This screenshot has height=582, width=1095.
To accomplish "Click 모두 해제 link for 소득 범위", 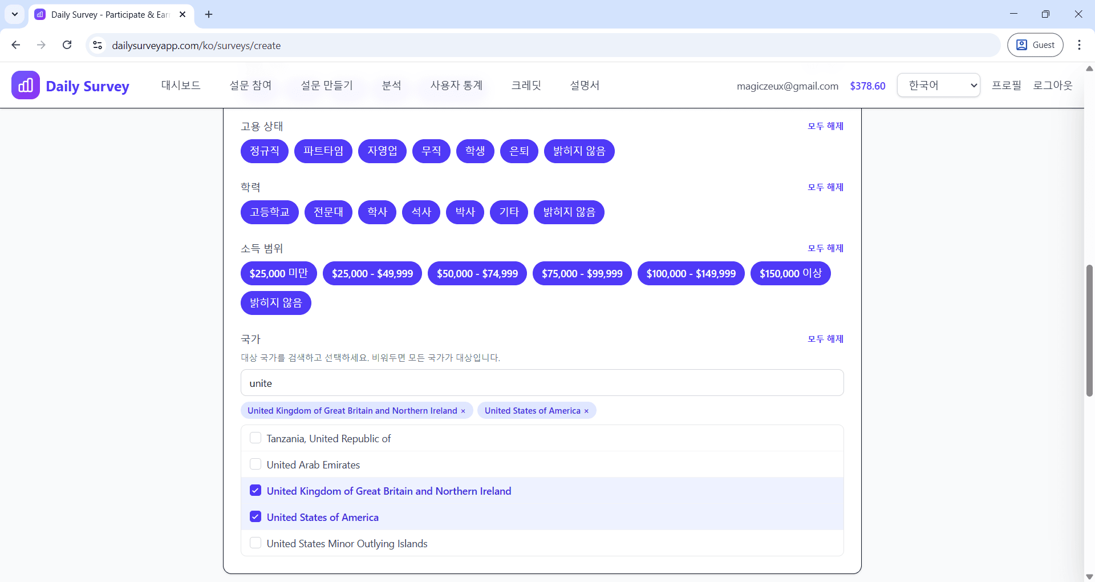I will coord(825,248).
